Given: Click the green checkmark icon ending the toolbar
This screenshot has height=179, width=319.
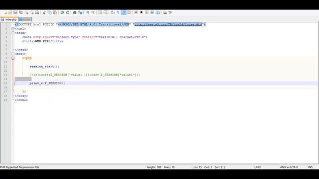Looking at the screenshot, I should tap(170, 12).
